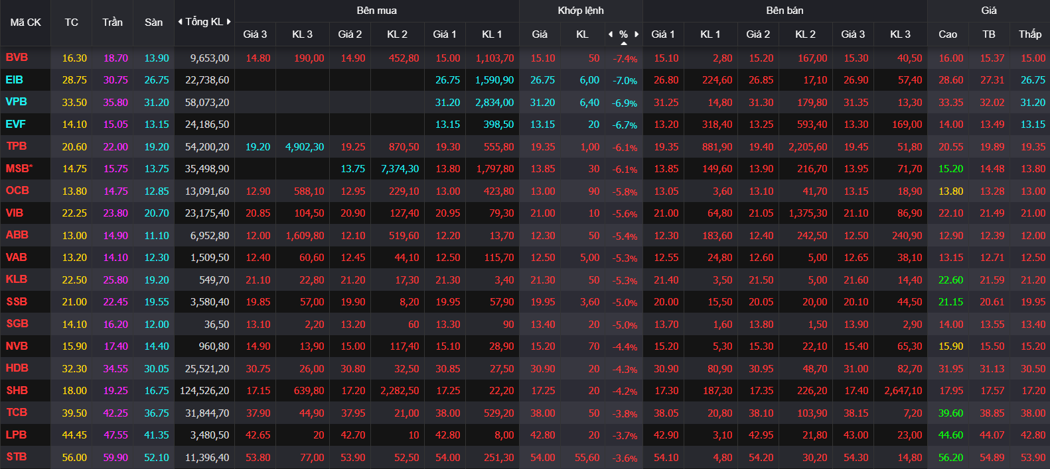Click LPB high price 44.60
This screenshot has width=1050, height=469.
click(x=950, y=435)
